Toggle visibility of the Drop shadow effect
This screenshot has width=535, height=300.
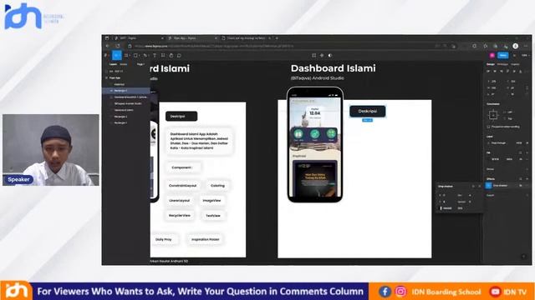point(521,186)
